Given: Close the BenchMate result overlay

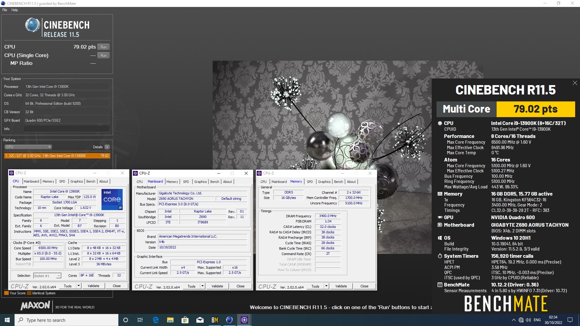Looking at the screenshot, I should [x=575, y=83].
